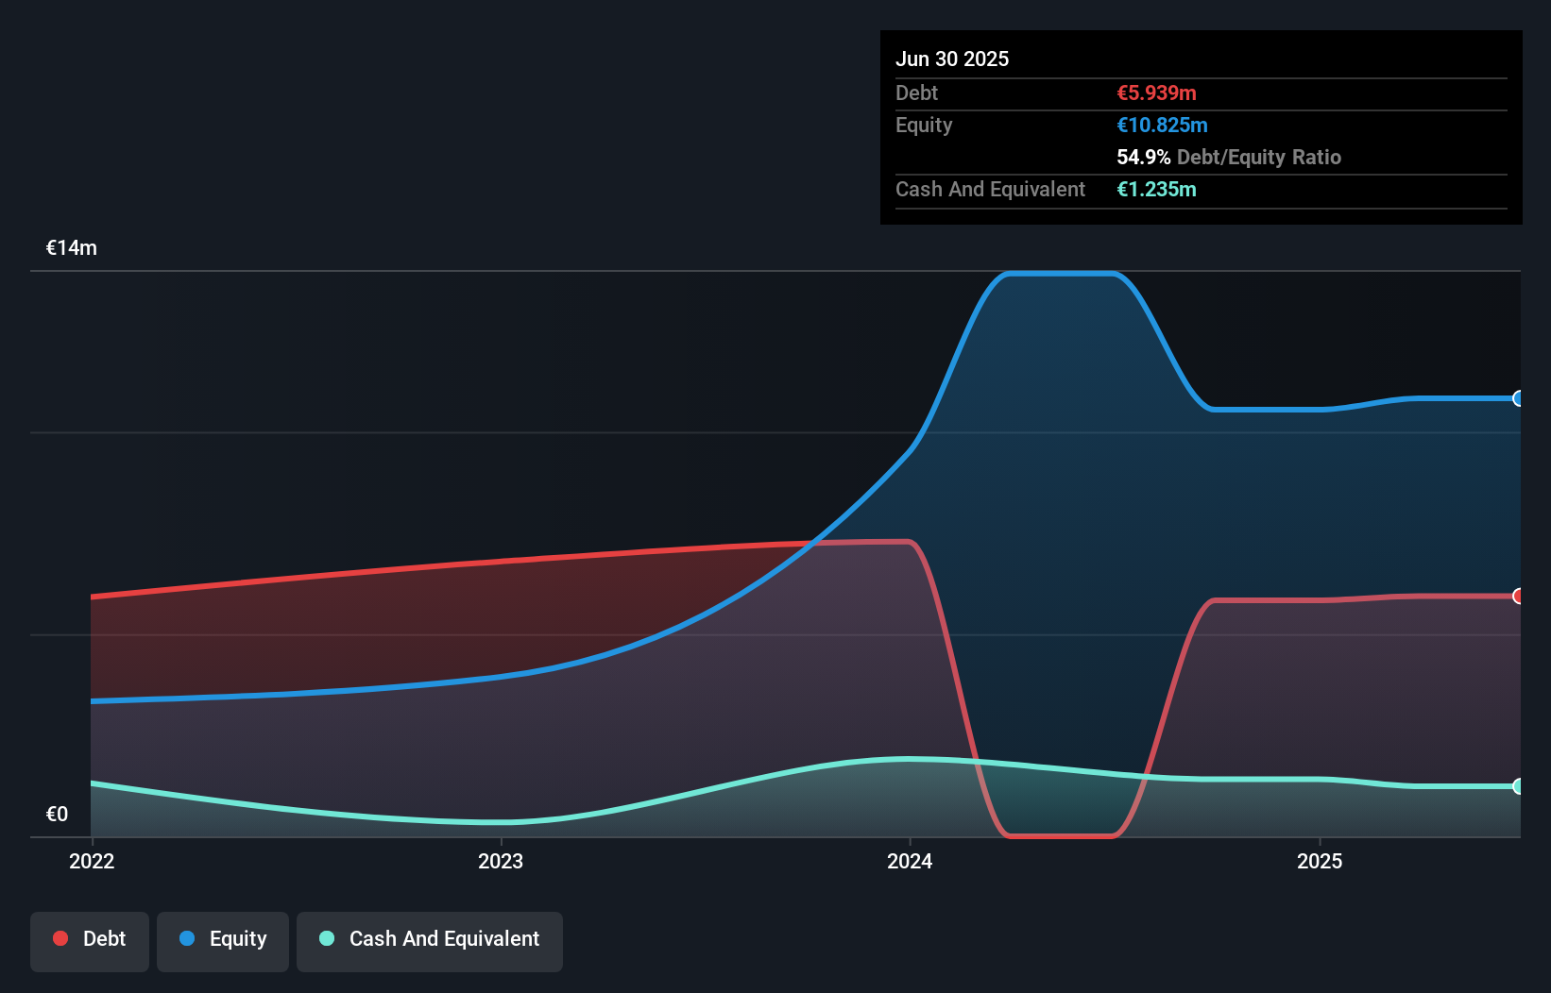Viewport: 1551px width, 993px height.
Task: Click the €14m y-axis gridline label
Action: pyautogui.click(x=70, y=247)
